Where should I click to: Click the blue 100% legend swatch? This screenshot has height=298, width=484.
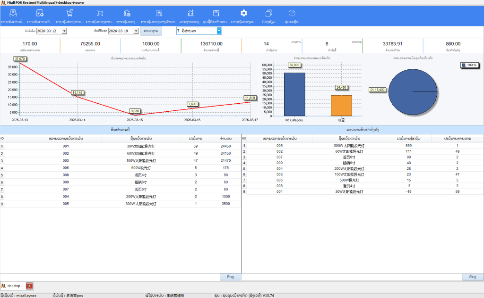pos(463,65)
